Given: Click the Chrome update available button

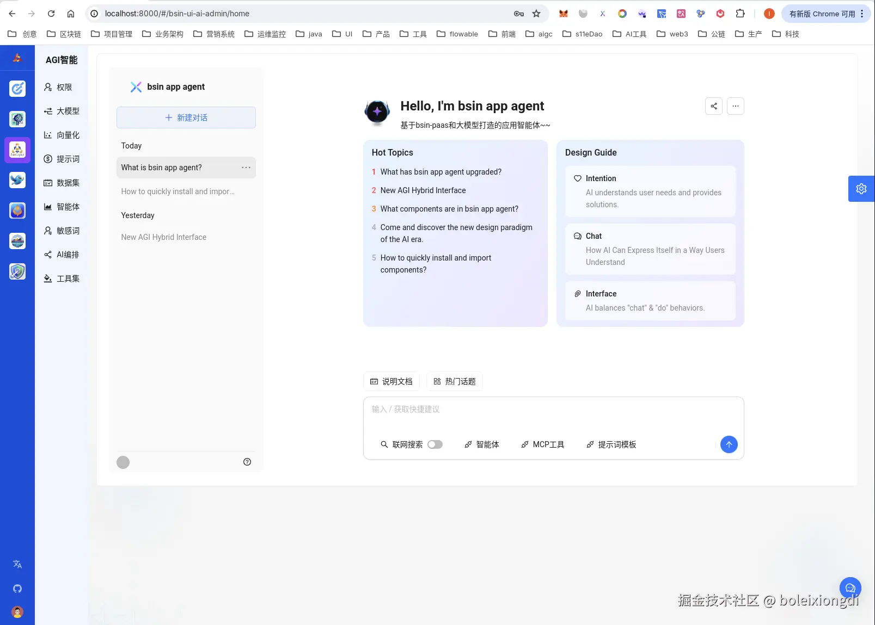Looking at the screenshot, I should 827,14.
